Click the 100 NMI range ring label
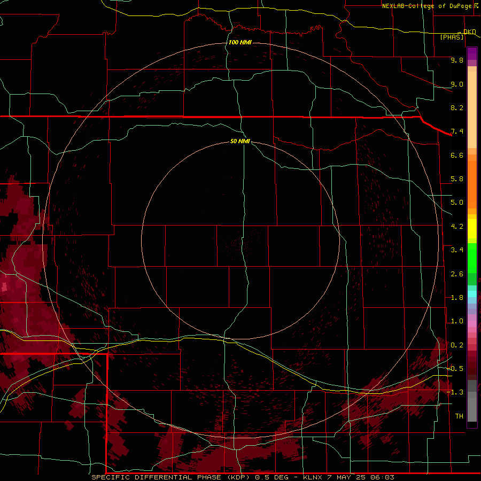Viewport: 481px width, 481px height. click(240, 42)
